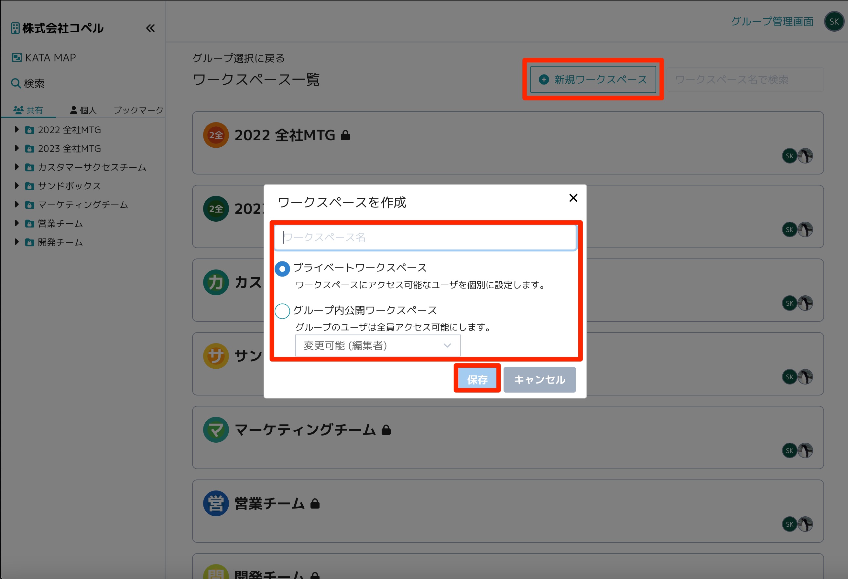Click the green マ workspace icon
The width and height of the screenshot is (848, 579).
coord(216,430)
